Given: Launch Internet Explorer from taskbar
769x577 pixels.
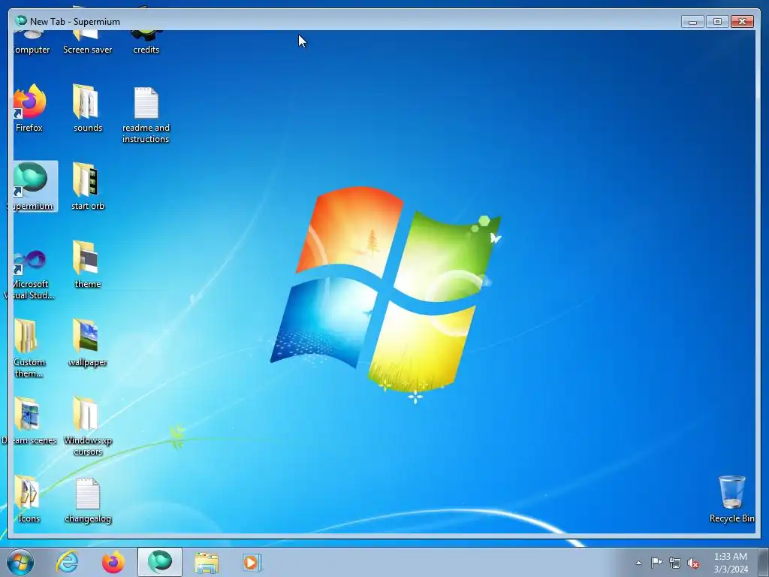Looking at the screenshot, I should (x=67, y=562).
